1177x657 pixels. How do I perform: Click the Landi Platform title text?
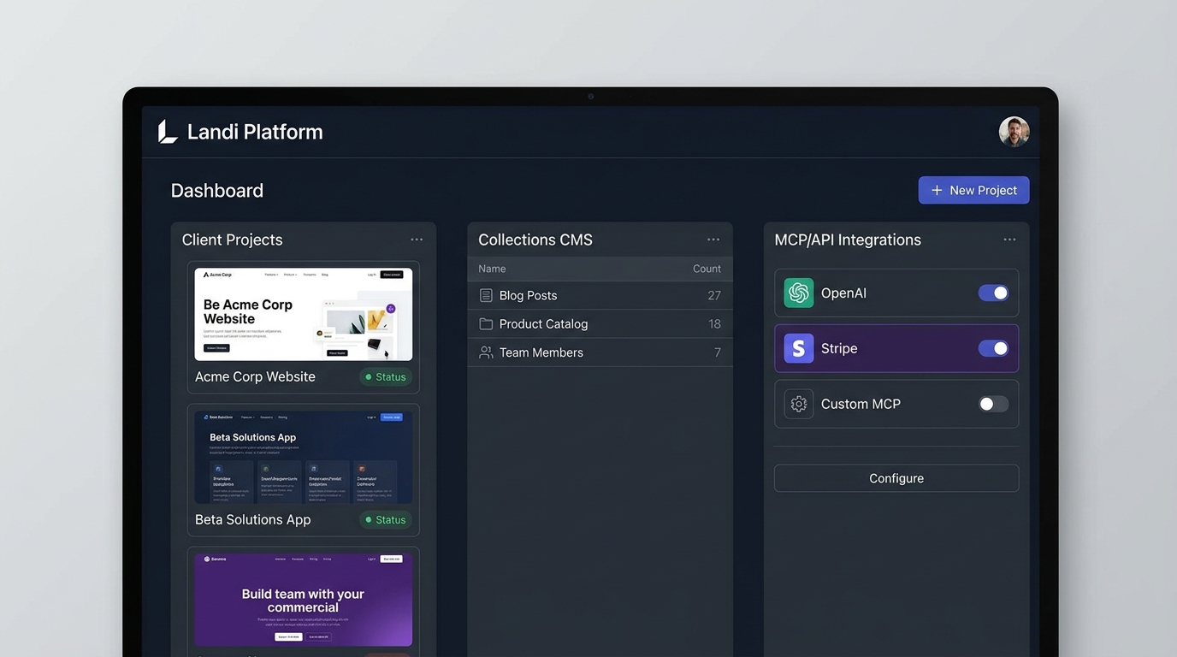255,132
